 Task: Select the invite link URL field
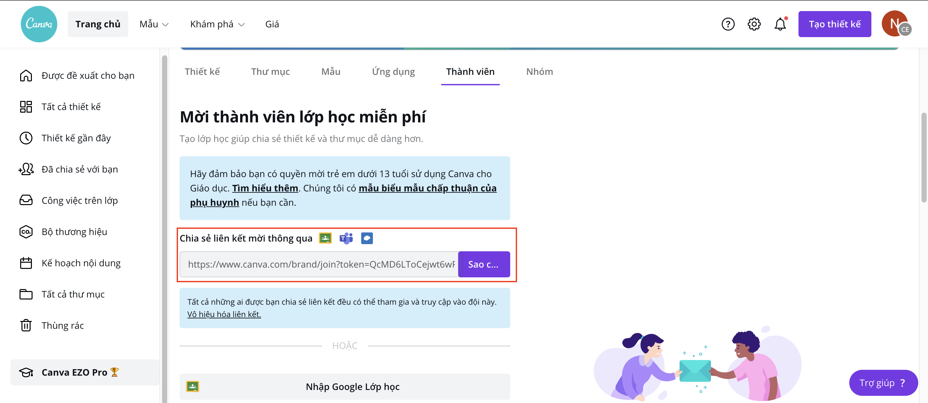(319, 264)
